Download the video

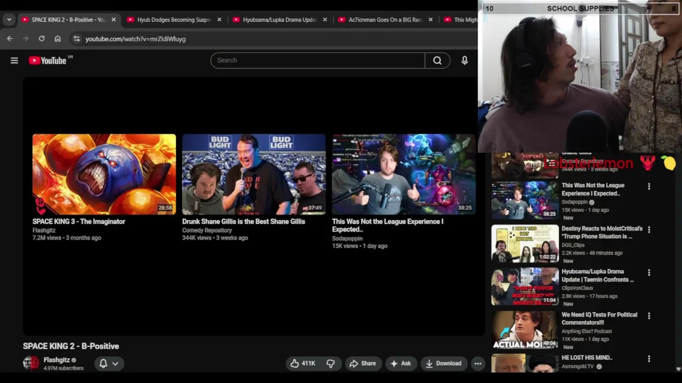[443, 363]
